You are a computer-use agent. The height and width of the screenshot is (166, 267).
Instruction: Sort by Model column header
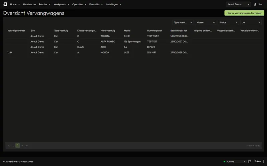tap(127, 31)
